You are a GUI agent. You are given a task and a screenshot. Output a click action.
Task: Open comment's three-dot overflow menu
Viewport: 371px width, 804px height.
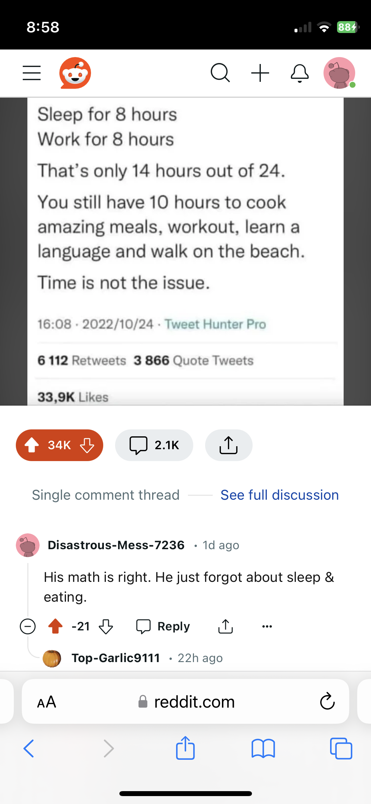[x=267, y=626]
